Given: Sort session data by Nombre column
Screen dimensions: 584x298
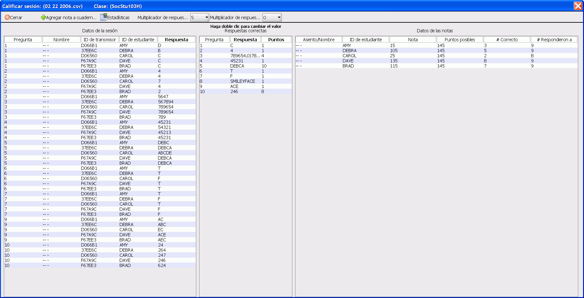Looking at the screenshot, I should [61, 40].
